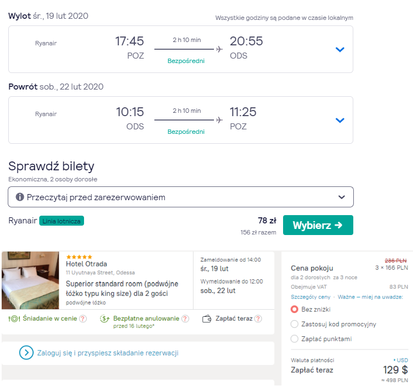Click info icon in read-before-booking box

(20, 197)
